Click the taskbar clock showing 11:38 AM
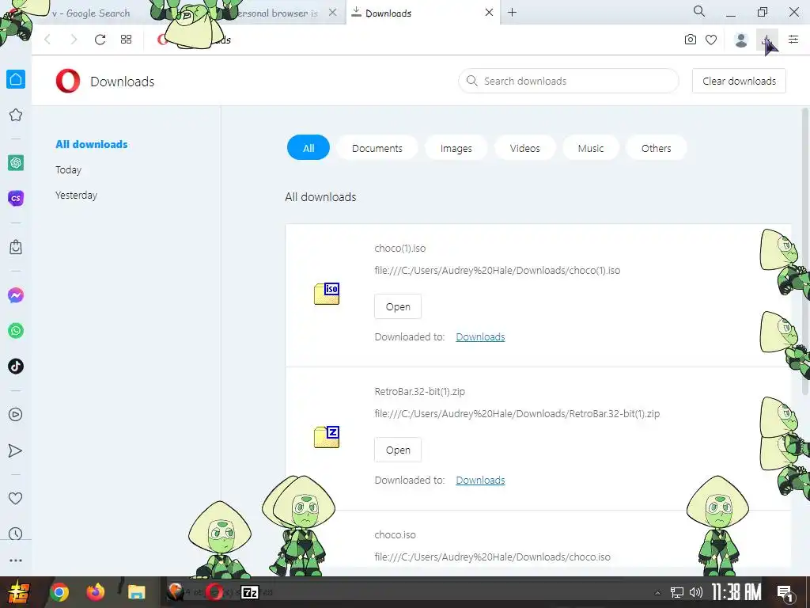 click(736, 592)
